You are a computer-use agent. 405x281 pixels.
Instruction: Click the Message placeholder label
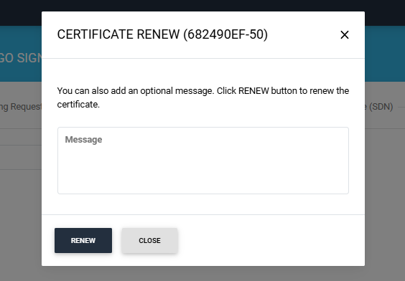pyautogui.click(x=83, y=140)
